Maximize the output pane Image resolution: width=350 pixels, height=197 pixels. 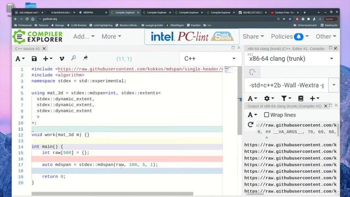(330, 106)
